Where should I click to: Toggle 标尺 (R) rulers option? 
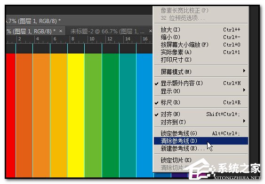tap(201, 102)
